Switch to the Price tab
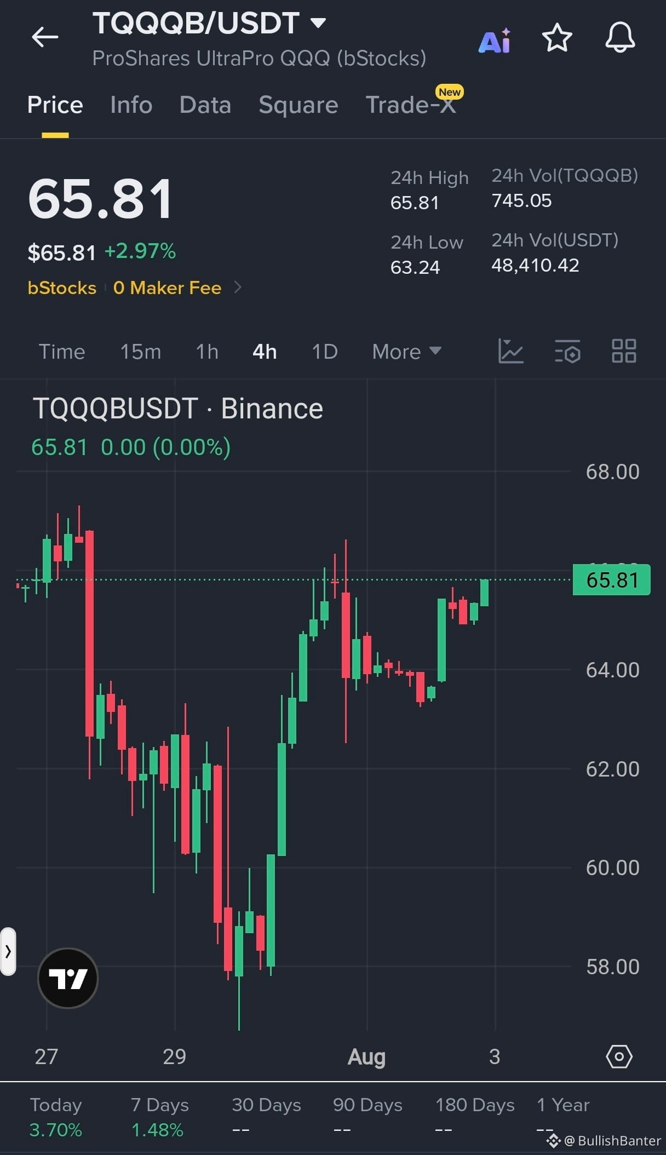The image size is (666, 1155). (x=55, y=105)
